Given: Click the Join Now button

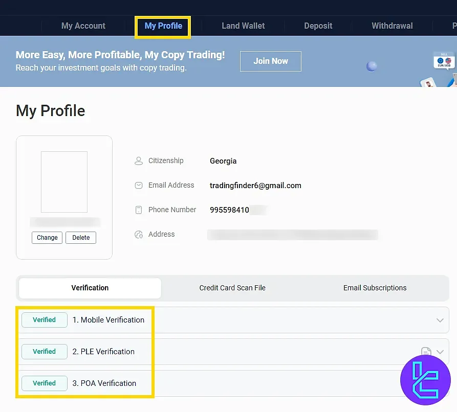Looking at the screenshot, I should point(270,61).
